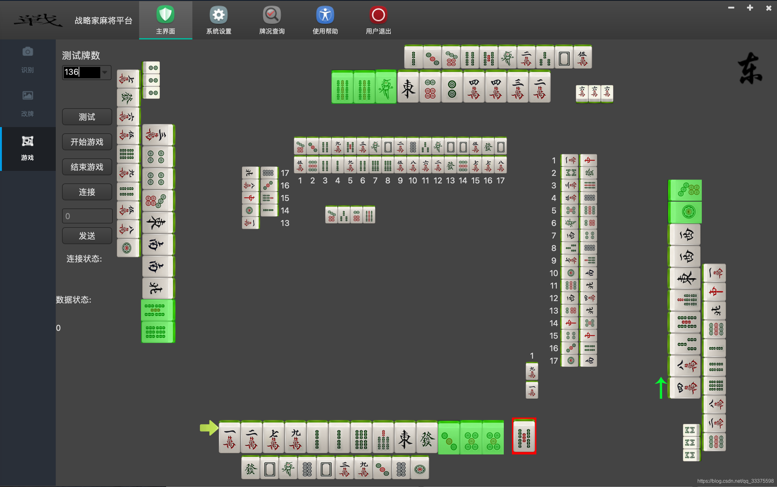Focus the input field showing 0
The width and height of the screenshot is (777, 487).
[87, 216]
